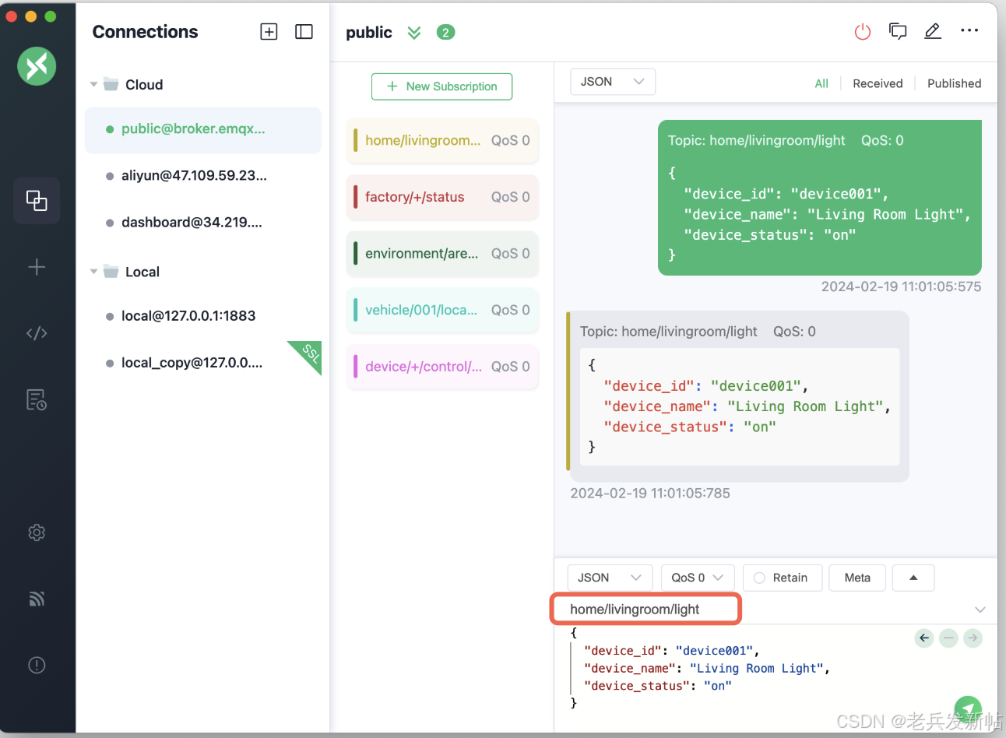Select local@127.0.0.1:1883 connection
Image resolution: width=1006 pixels, height=738 pixels.
[202, 316]
